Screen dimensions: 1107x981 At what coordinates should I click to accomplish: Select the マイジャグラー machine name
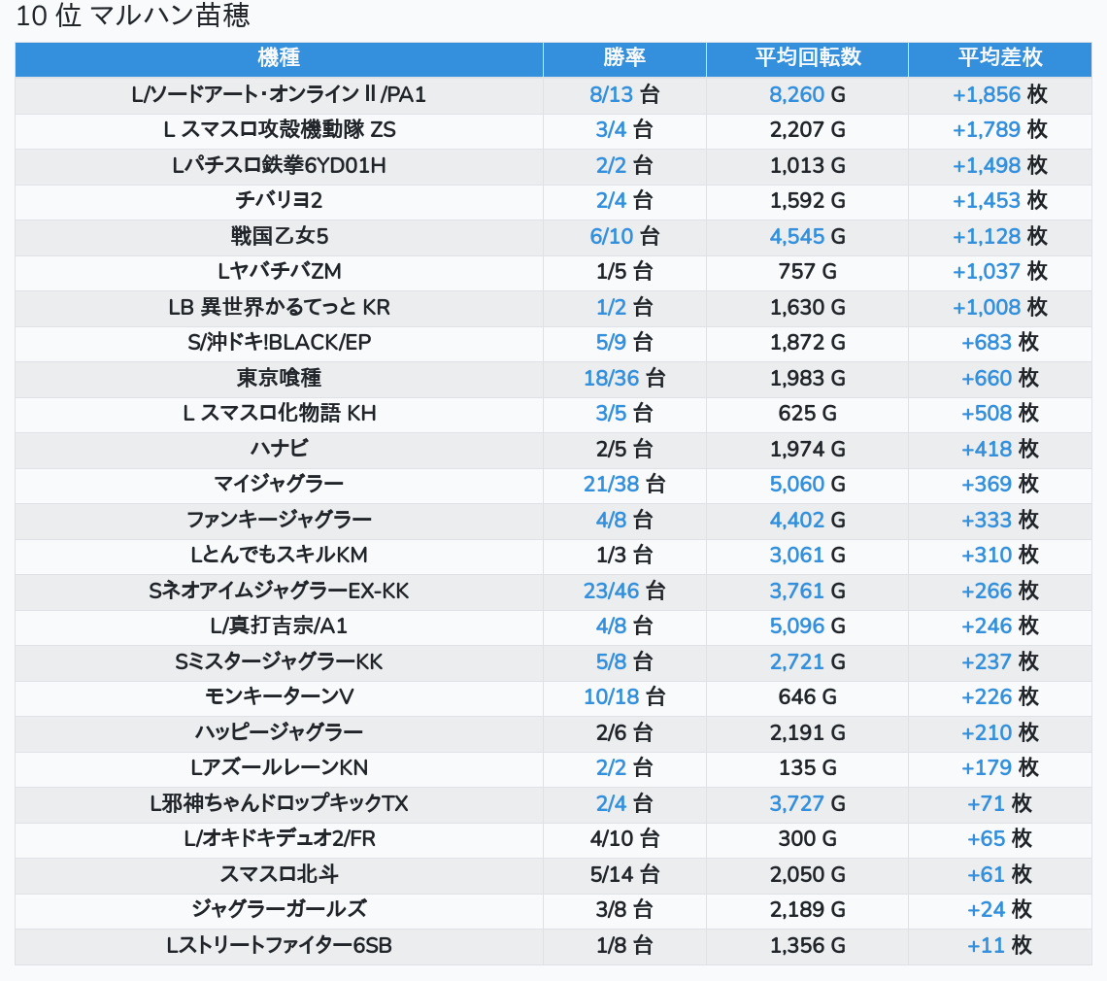click(x=279, y=484)
